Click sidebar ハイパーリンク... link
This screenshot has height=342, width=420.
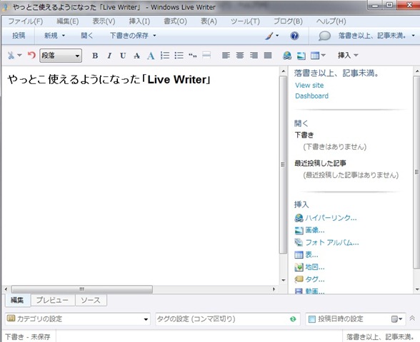pyautogui.click(x=331, y=218)
